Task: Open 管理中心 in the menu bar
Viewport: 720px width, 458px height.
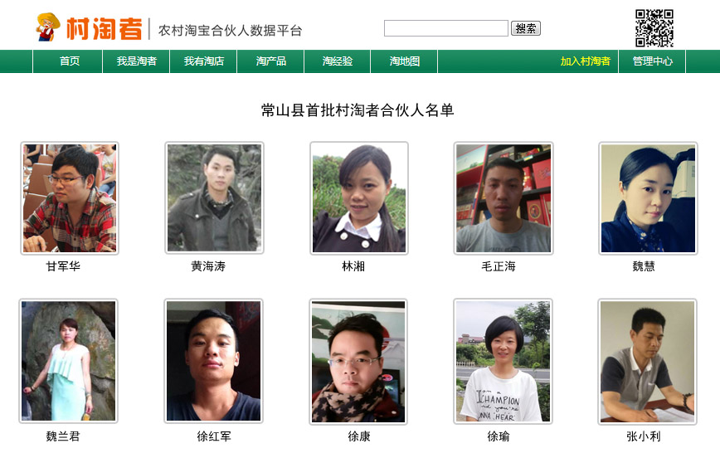Action: coord(652,61)
